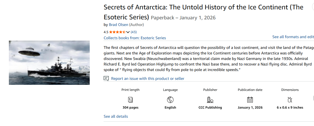Click the report issue speech-bubble icon
This screenshot has width=314, height=126.
pos(106,79)
